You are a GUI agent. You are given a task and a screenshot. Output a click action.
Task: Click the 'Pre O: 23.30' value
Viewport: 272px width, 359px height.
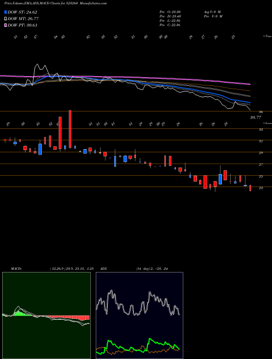tap(170, 12)
